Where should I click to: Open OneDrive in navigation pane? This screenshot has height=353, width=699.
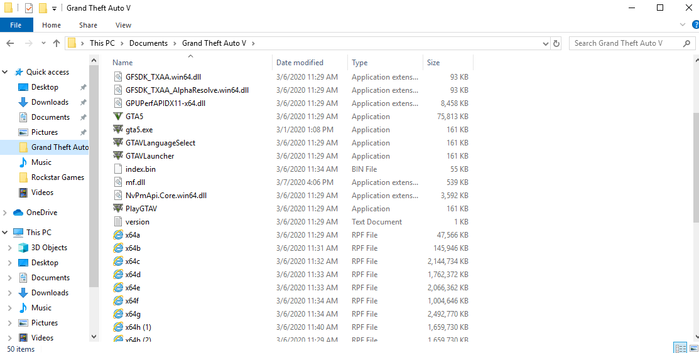coord(41,213)
